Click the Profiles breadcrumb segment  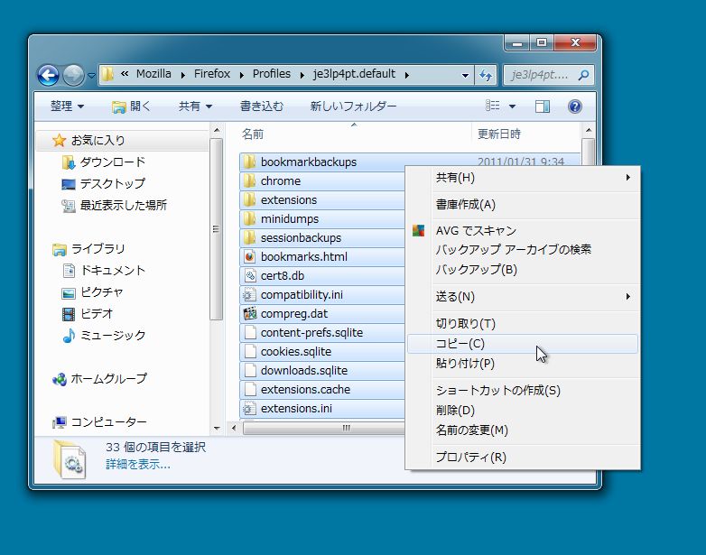point(272,74)
